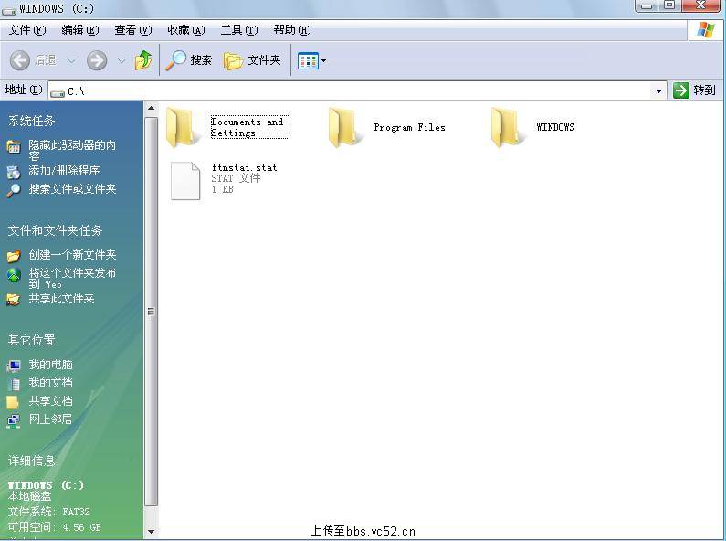This screenshot has height=541, width=726.
Task: Select the WINDOWS folder icon
Action: pyautogui.click(x=506, y=127)
